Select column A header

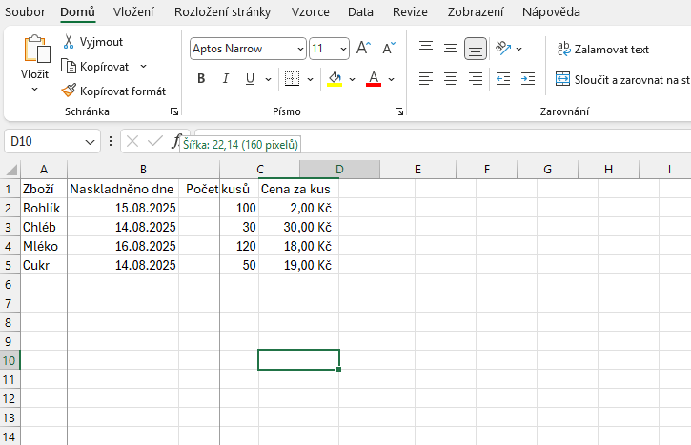44,170
